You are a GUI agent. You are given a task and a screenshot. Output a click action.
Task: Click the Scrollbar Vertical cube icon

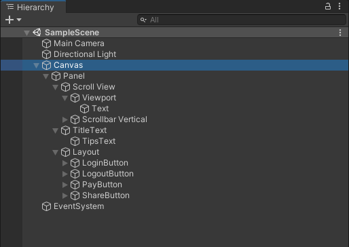(x=75, y=119)
